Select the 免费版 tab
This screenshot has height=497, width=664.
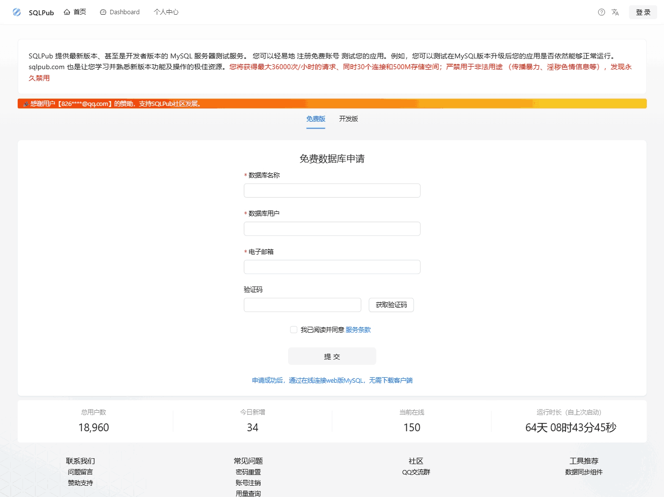click(316, 119)
